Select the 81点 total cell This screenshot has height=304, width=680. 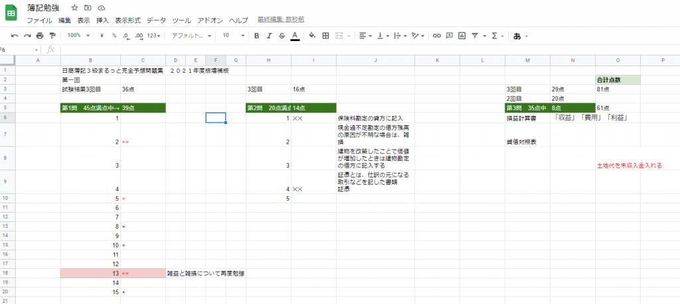pyautogui.click(x=618, y=89)
